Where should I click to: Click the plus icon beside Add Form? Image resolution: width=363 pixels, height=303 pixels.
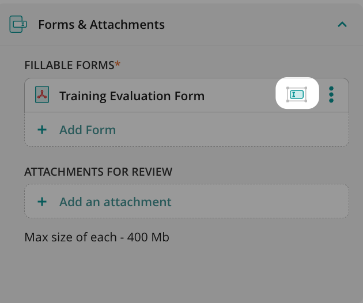[42, 130]
